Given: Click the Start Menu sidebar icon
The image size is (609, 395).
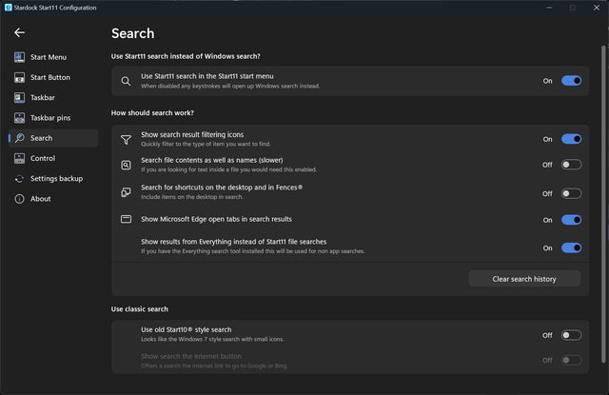Looking at the screenshot, I should (19, 57).
